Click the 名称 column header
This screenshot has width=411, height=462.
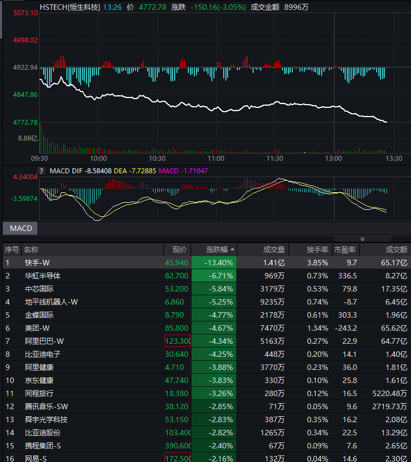[x=31, y=250]
